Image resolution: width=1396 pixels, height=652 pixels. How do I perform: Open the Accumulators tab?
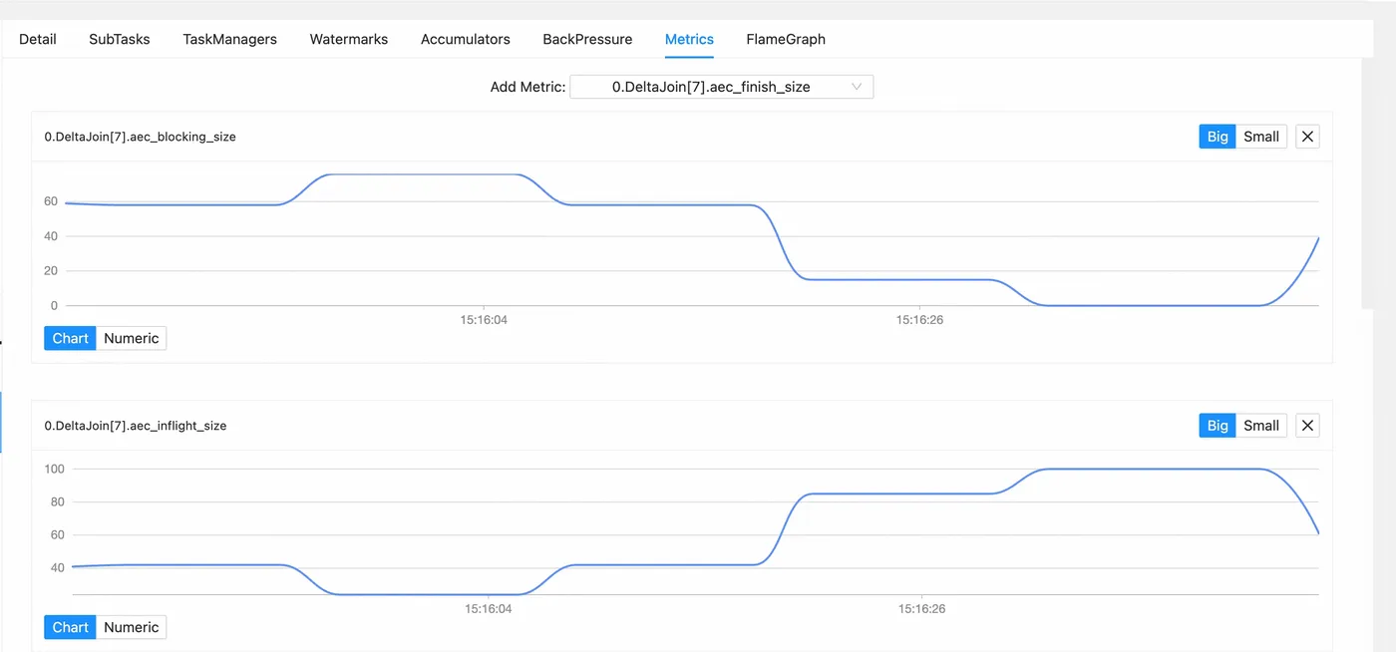[x=466, y=39]
